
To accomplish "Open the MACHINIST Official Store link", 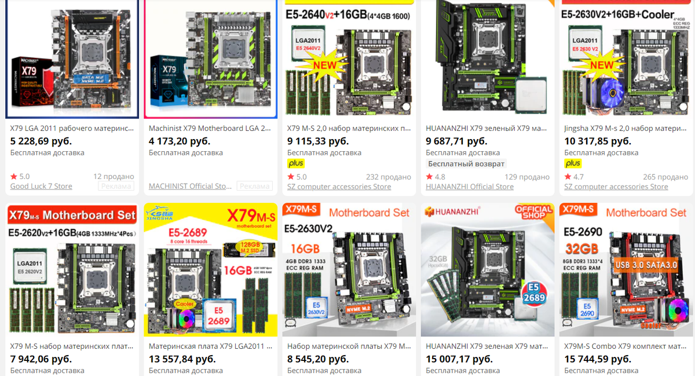I will coord(191,187).
